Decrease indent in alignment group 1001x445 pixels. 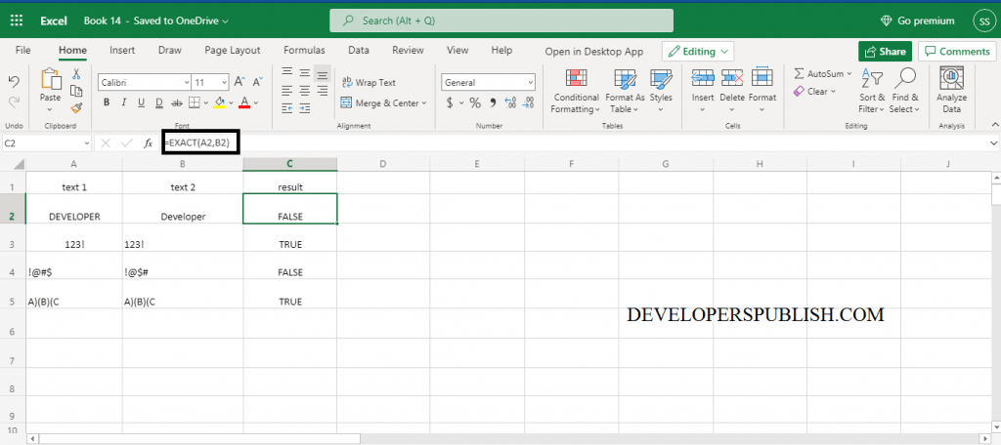click(x=287, y=107)
